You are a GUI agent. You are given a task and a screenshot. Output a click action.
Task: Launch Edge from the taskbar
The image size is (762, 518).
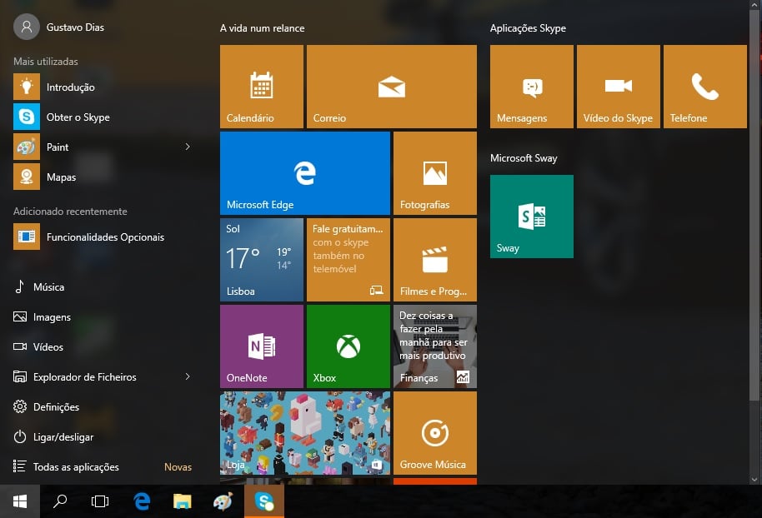click(142, 501)
